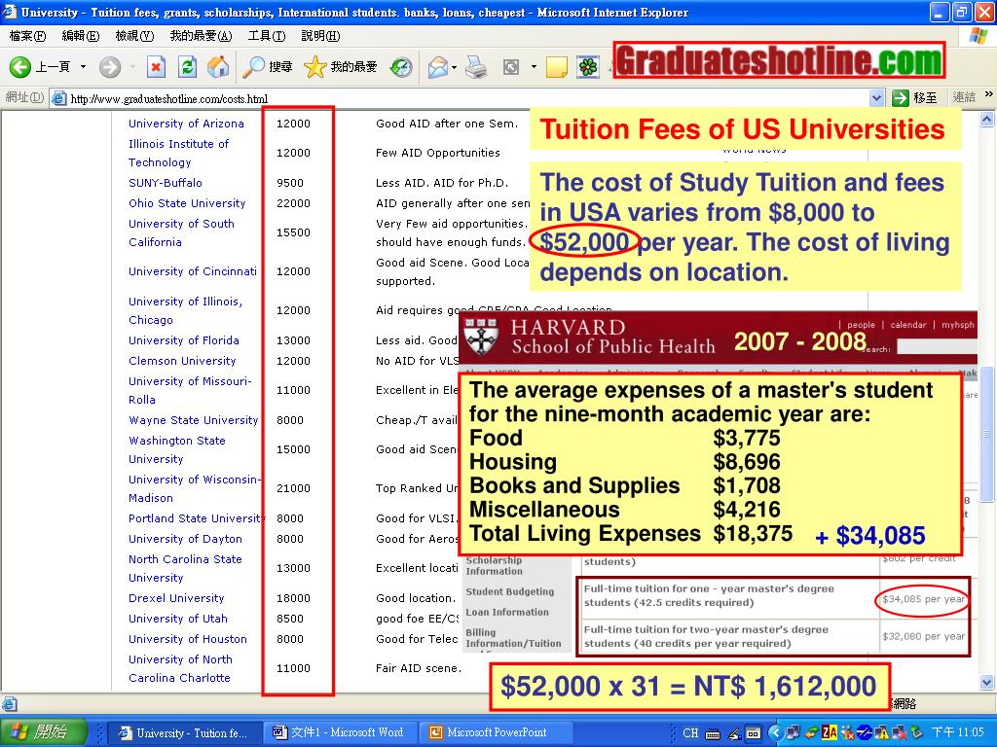Click the Mail envelope icon
997x747 pixels.
[438, 67]
